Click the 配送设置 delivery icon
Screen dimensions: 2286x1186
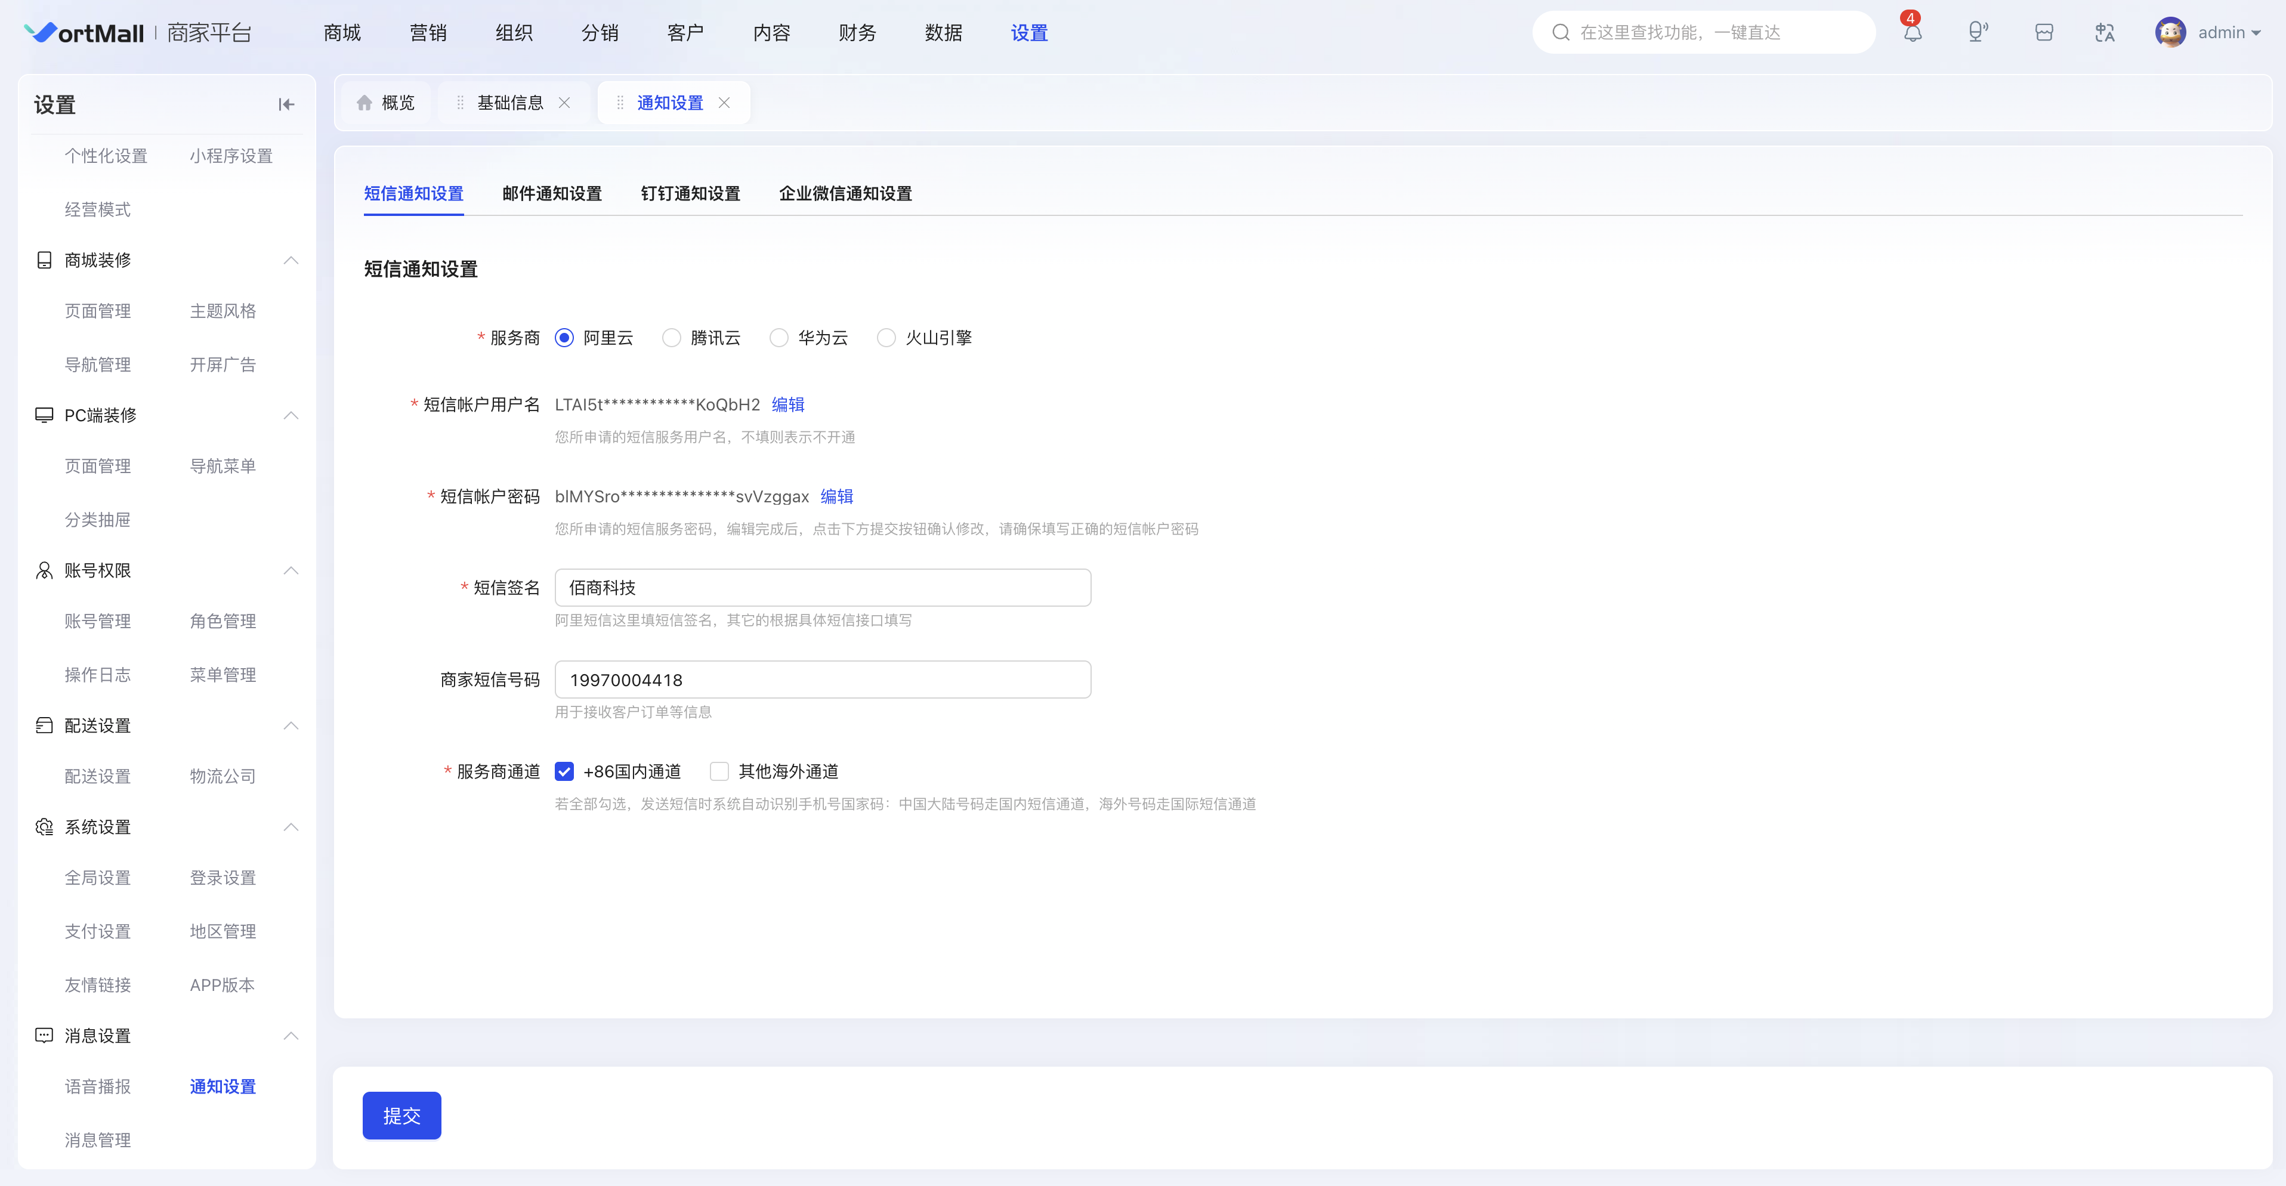[44, 725]
